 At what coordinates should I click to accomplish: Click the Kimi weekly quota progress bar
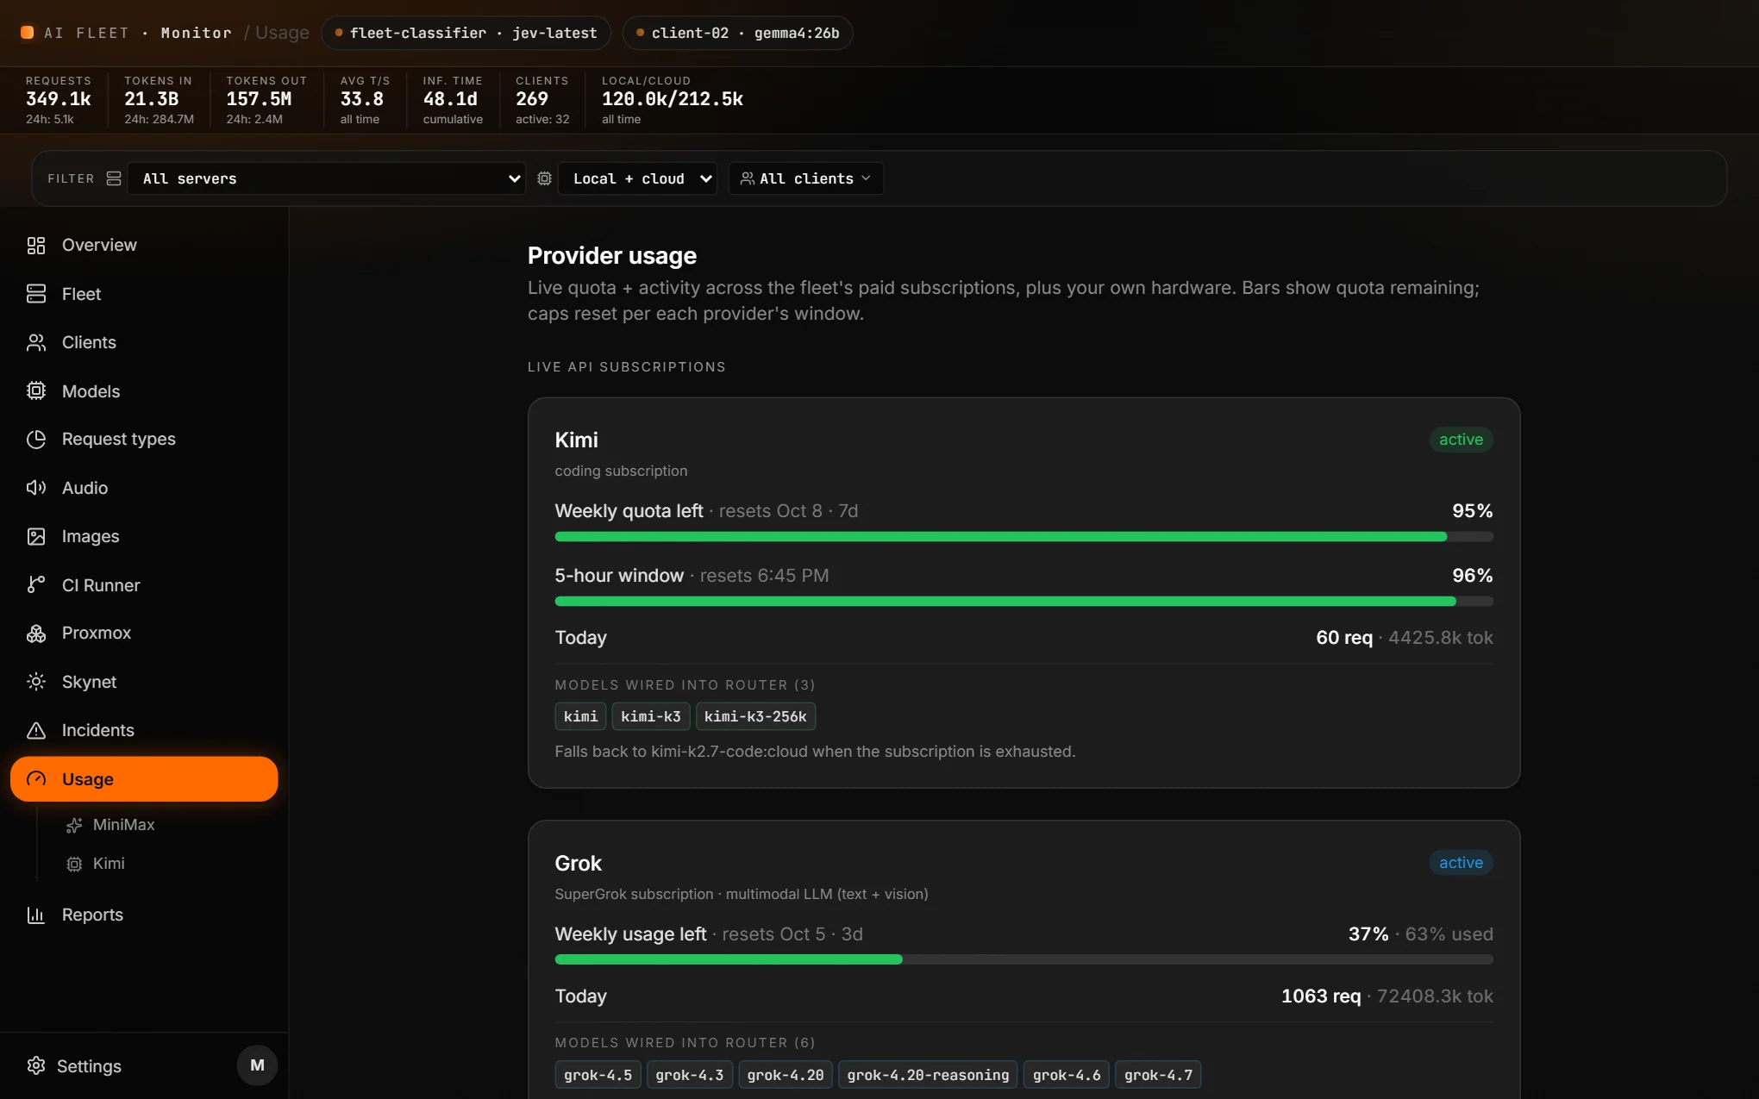tap(1023, 537)
